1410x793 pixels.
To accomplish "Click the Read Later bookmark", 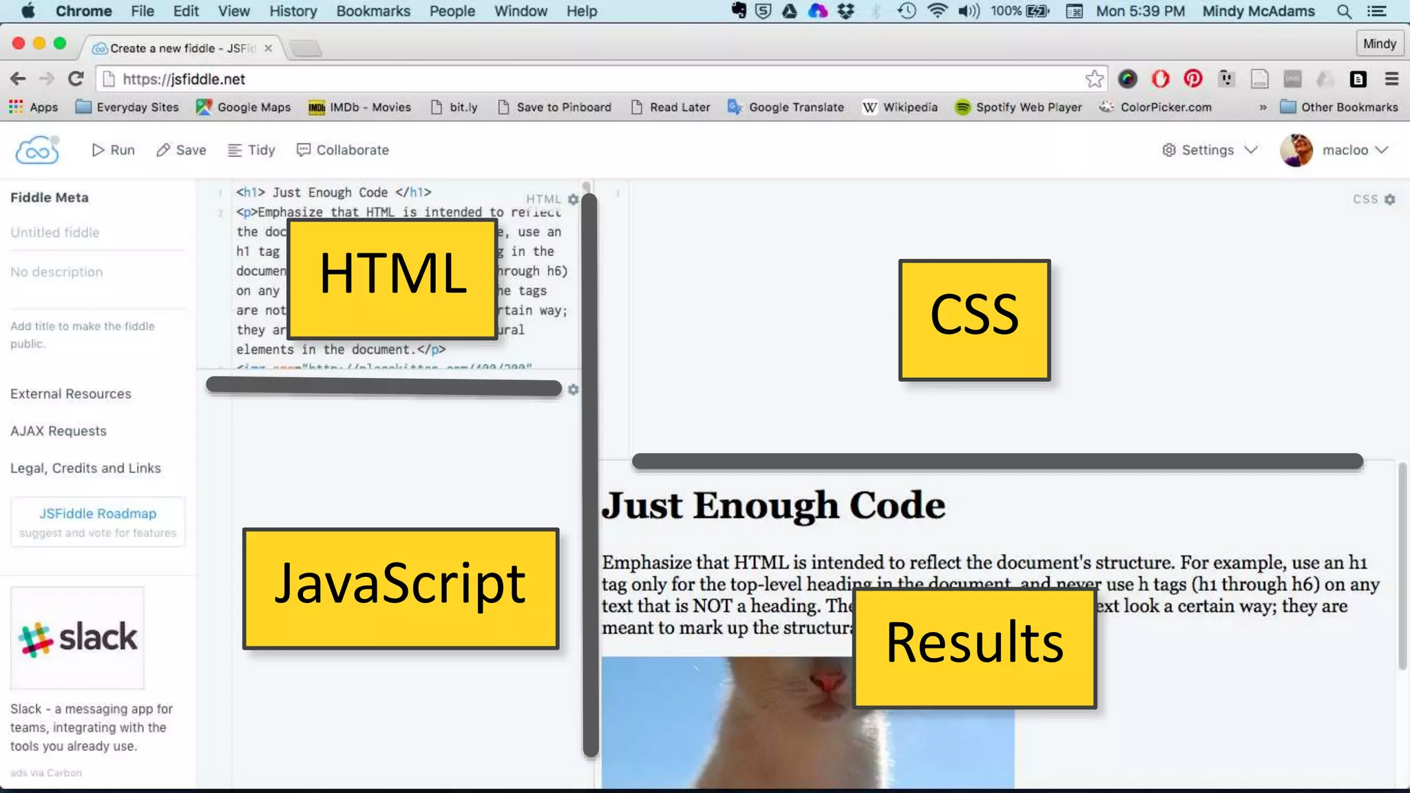I will pos(671,107).
